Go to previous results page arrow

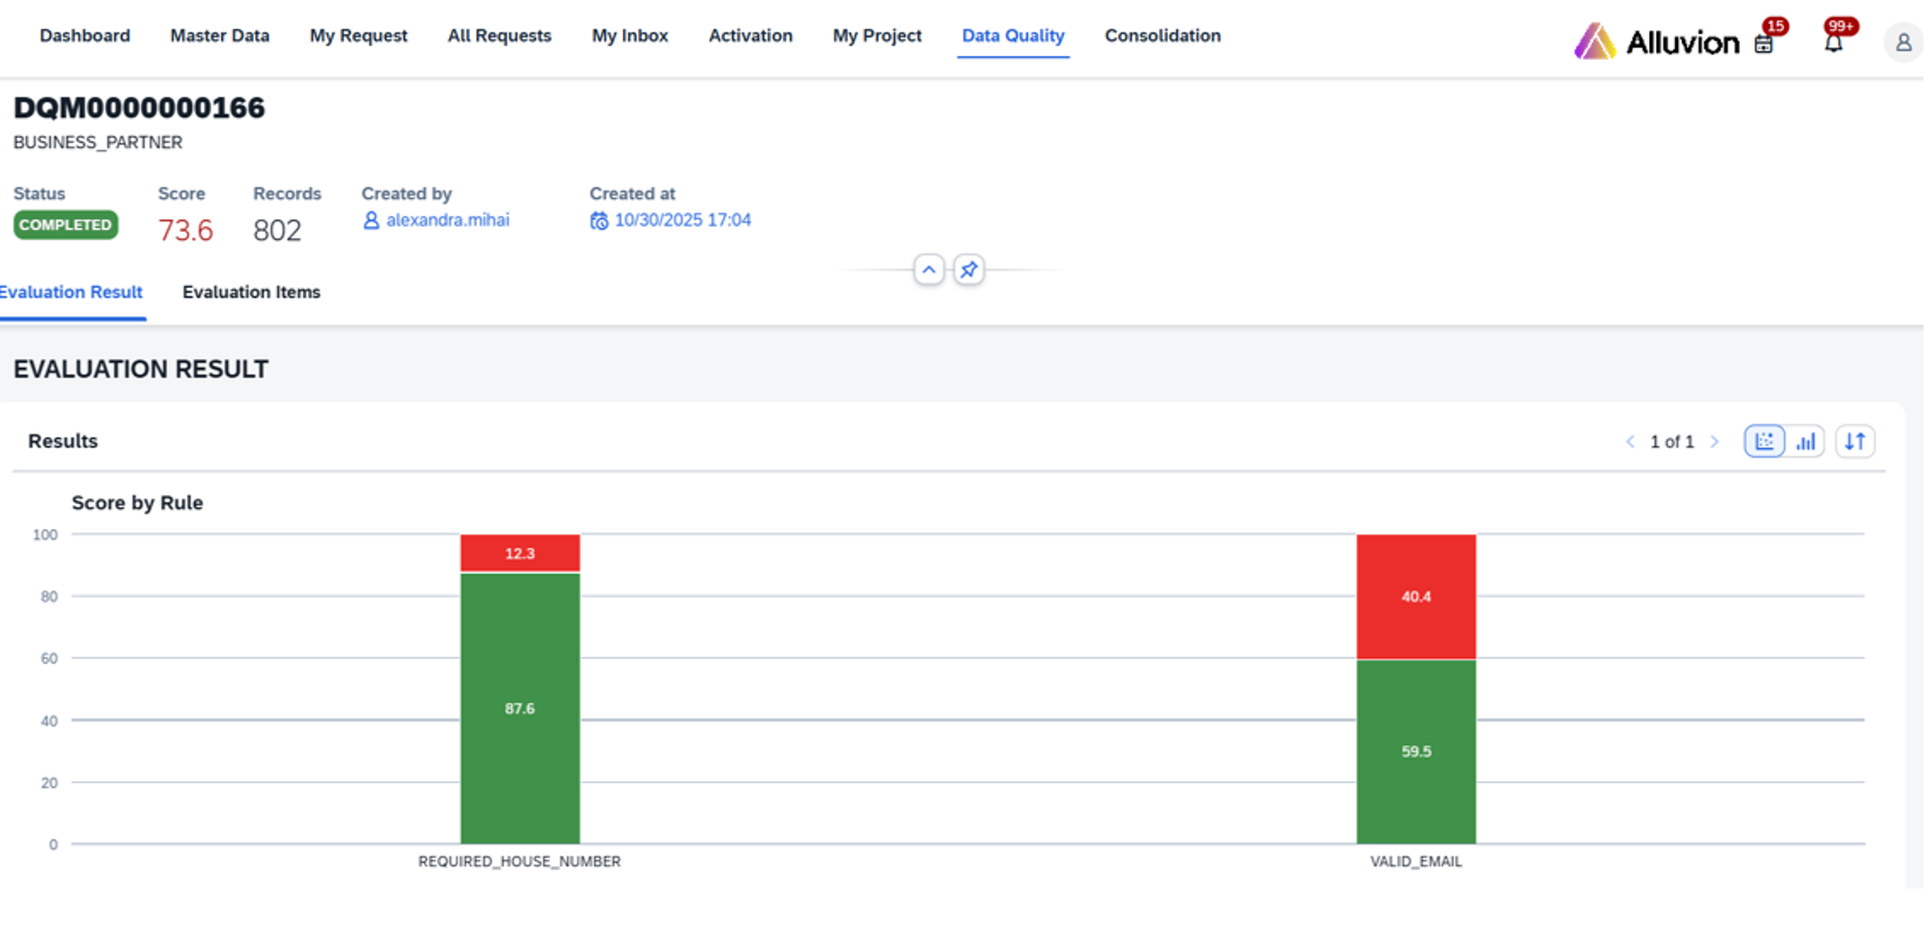click(x=1630, y=441)
